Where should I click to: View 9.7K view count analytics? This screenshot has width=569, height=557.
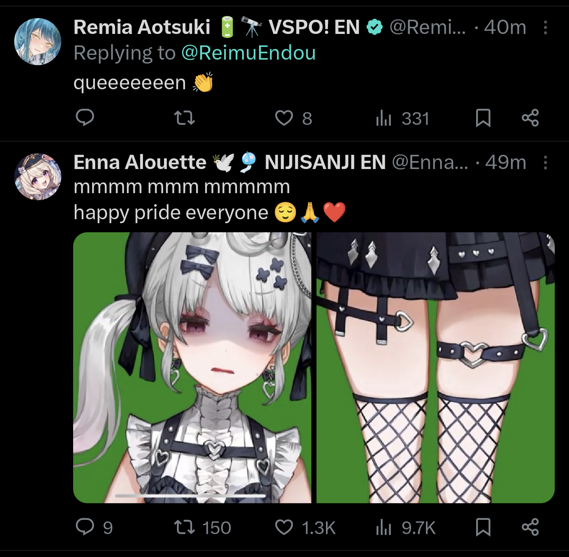pyautogui.click(x=406, y=527)
